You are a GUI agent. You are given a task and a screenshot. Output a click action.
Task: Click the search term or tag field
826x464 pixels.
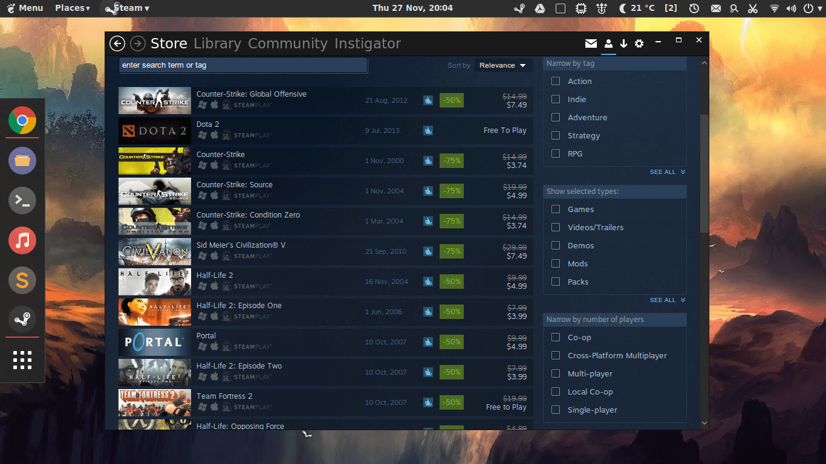click(x=243, y=65)
